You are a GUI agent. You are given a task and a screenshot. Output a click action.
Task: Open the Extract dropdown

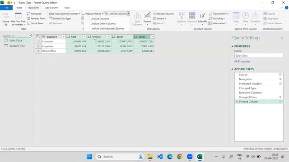click(159, 18)
